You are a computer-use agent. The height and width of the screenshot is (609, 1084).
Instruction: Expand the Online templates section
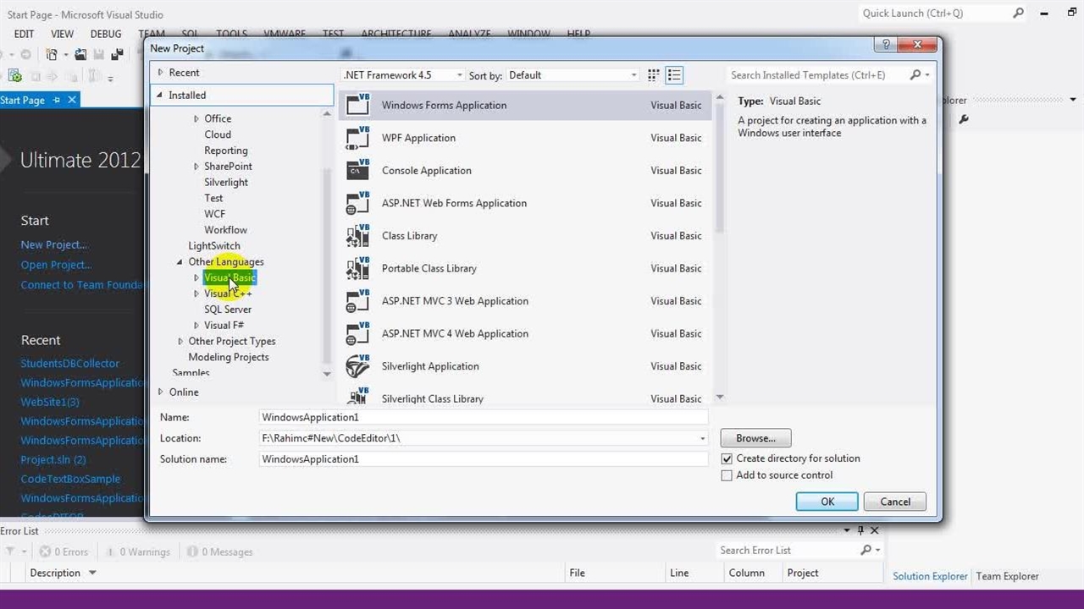pos(160,392)
